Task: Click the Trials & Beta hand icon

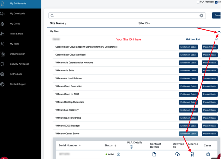Action: coord(2,34)
